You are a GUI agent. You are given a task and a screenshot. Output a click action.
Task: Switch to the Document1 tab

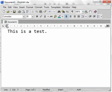tap(11, 22)
